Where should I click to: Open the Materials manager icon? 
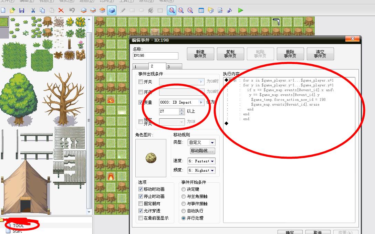coord(211,10)
